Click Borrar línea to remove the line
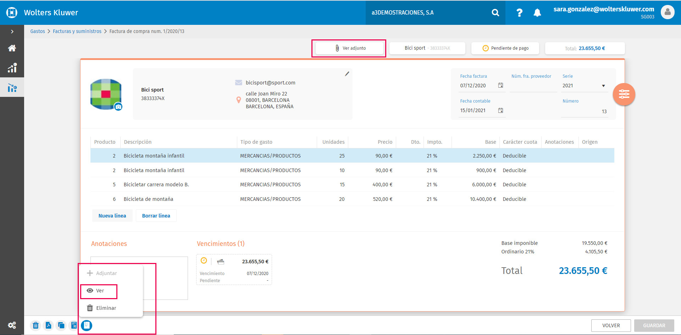The image size is (681, 335). (156, 216)
